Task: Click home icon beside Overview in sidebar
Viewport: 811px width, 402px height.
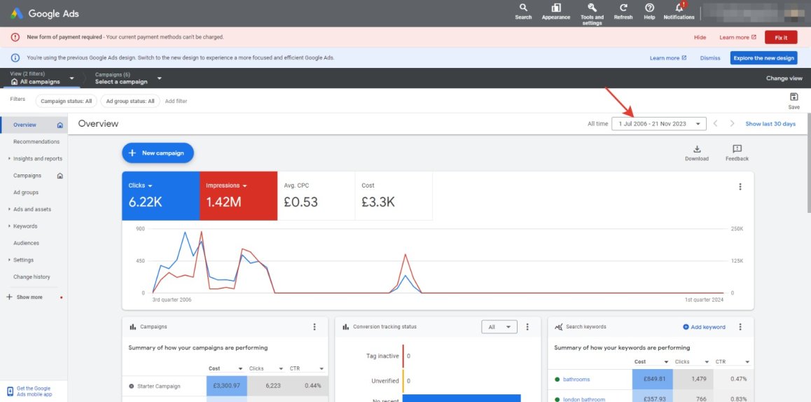Action: point(60,125)
